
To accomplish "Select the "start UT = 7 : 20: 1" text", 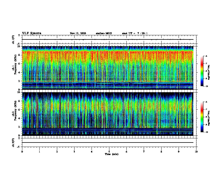I will coord(135,33).
